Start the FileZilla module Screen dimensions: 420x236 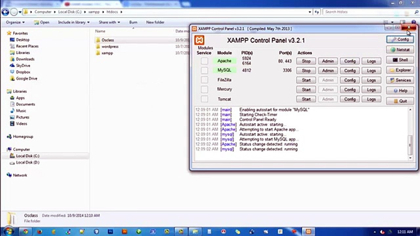point(306,80)
